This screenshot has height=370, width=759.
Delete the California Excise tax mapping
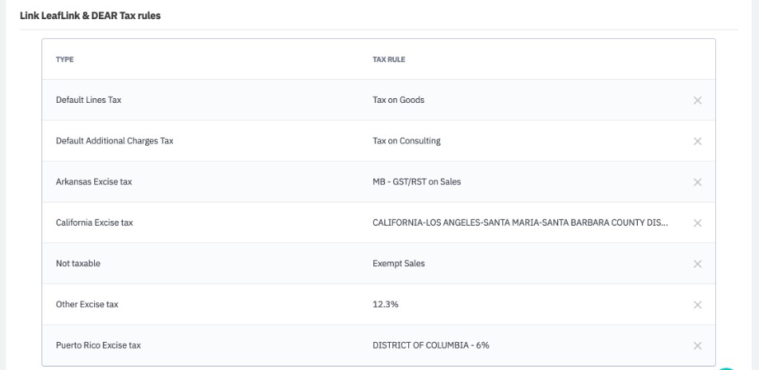[698, 223]
